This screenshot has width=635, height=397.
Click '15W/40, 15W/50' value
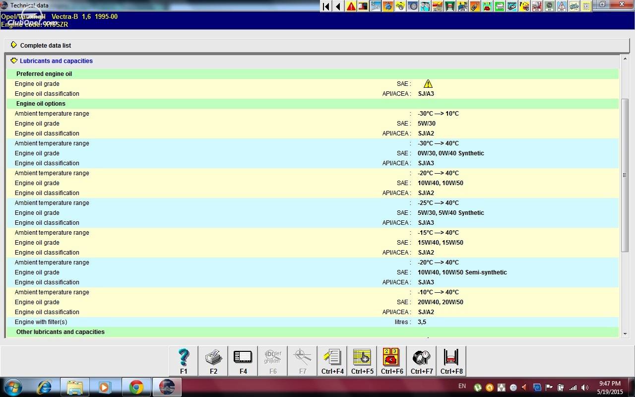pyautogui.click(x=441, y=243)
